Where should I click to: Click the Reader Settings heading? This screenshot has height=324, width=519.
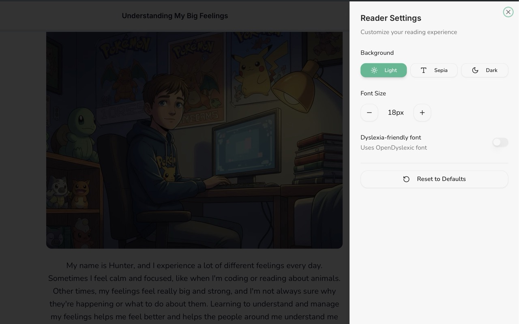[390, 18]
